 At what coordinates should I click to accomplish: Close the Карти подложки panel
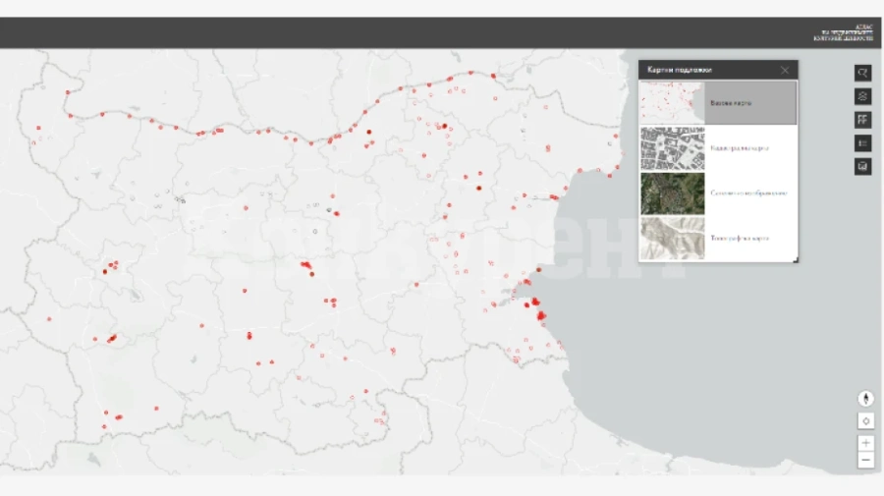click(x=785, y=70)
